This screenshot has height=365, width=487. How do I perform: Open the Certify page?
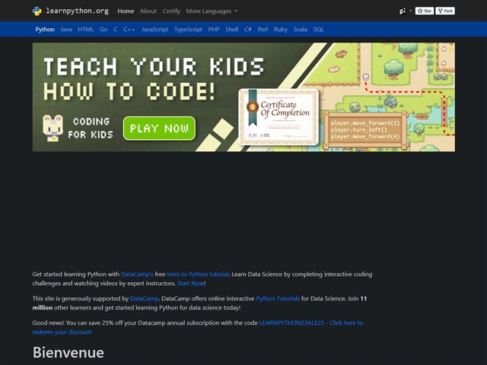171,11
